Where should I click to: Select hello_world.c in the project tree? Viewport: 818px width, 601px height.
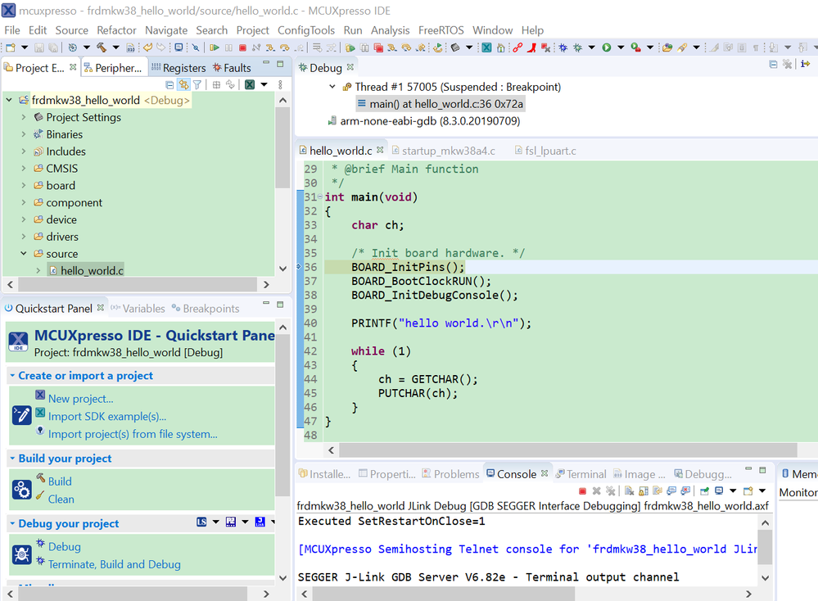[92, 270]
